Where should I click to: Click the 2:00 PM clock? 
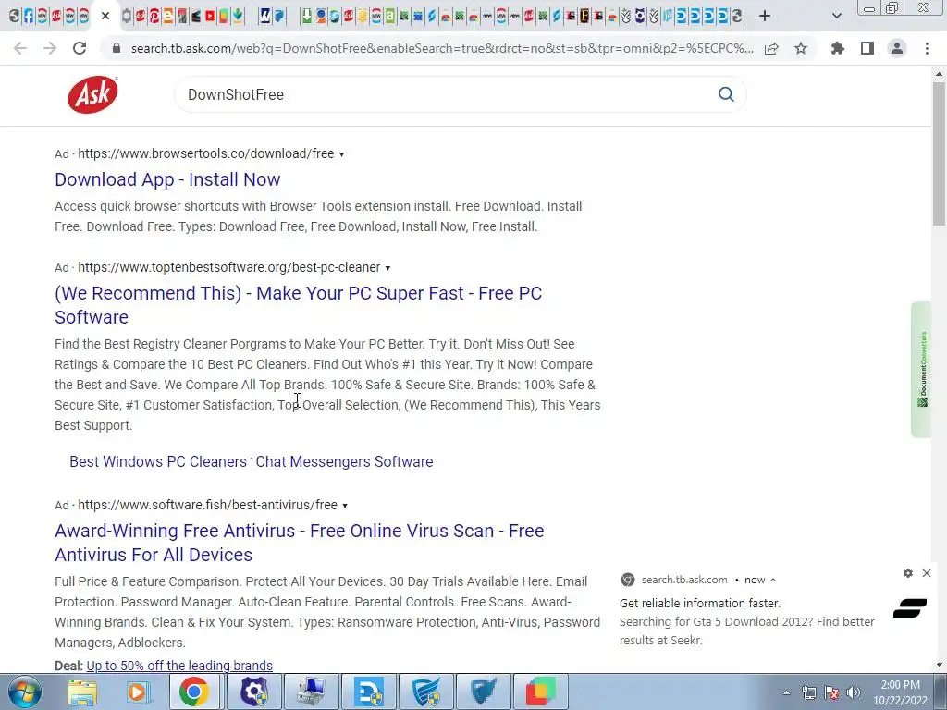pos(900,685)
